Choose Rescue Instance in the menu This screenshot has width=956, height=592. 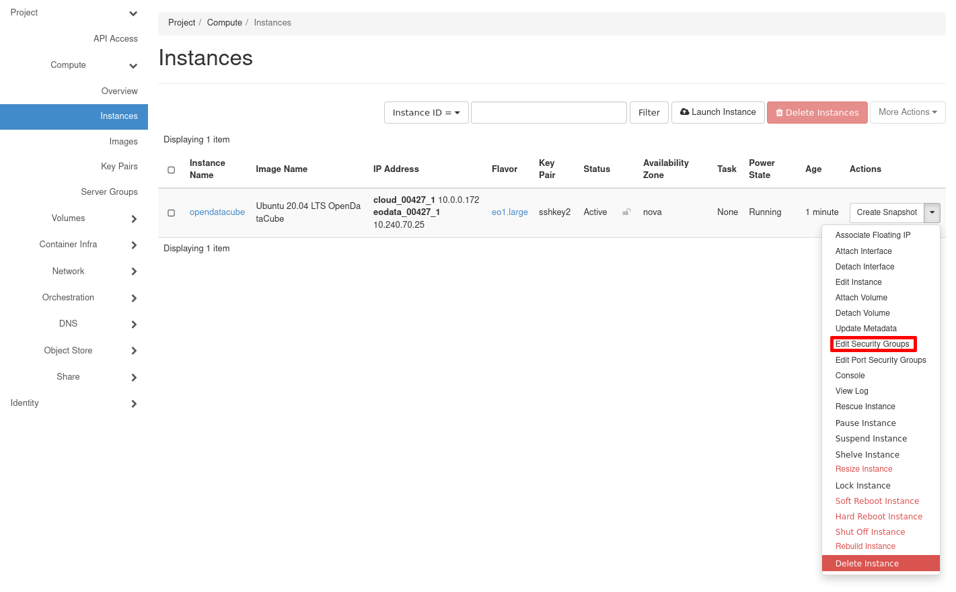[x=865, y=407]
